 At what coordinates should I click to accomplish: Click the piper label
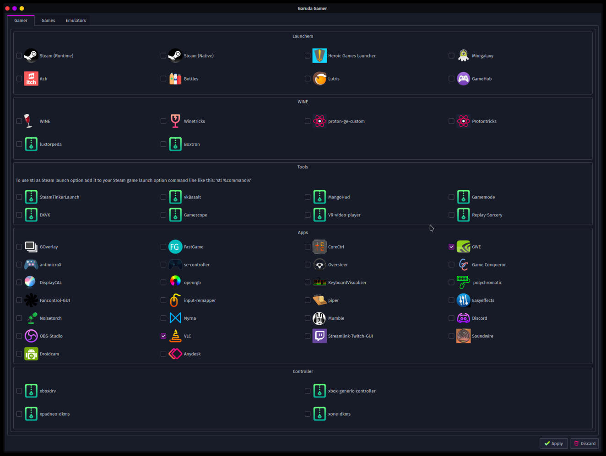pyautogui.click(x=333, y=300)
